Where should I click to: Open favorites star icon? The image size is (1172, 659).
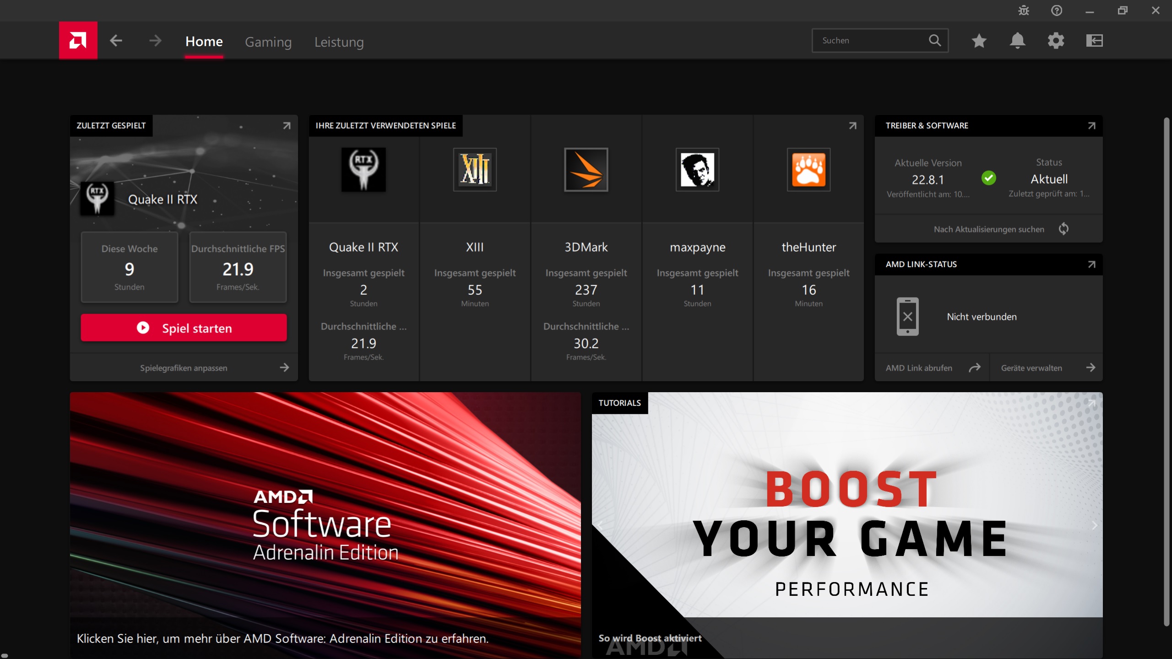[979, 41]
